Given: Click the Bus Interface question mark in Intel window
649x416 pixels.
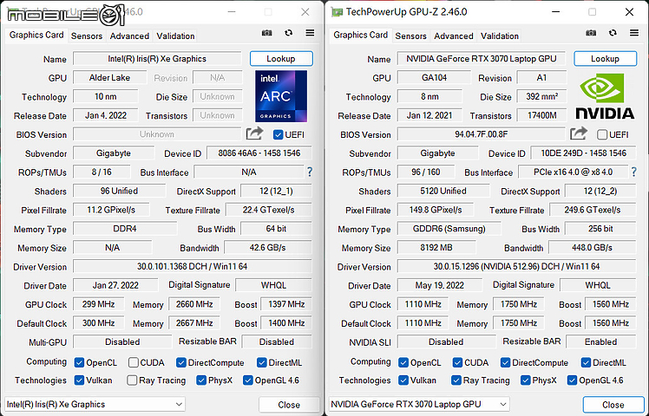Looking at the screenshot, I should pyautogui.click(x=310, y=172).
